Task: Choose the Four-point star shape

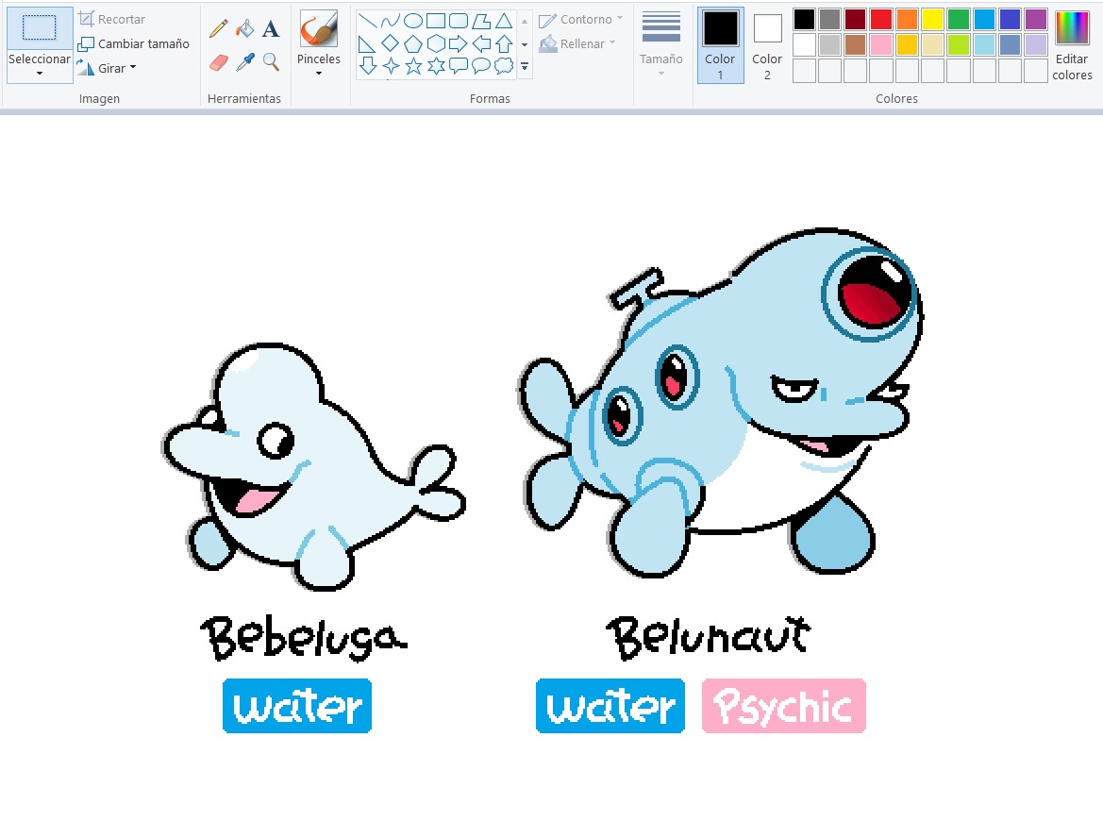Action: point(391,66)
